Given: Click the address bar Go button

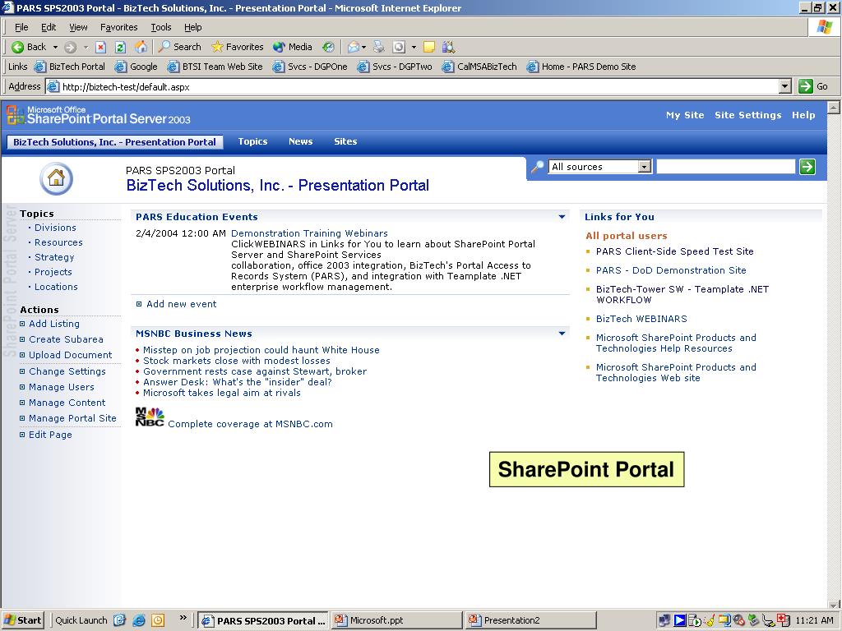Looking at the screenshot, I should click(x=813, y=86).
